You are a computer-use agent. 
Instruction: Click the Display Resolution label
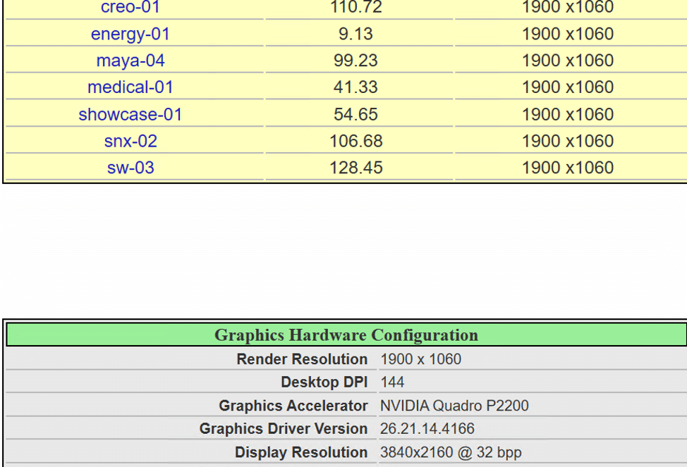pos(301,452)
